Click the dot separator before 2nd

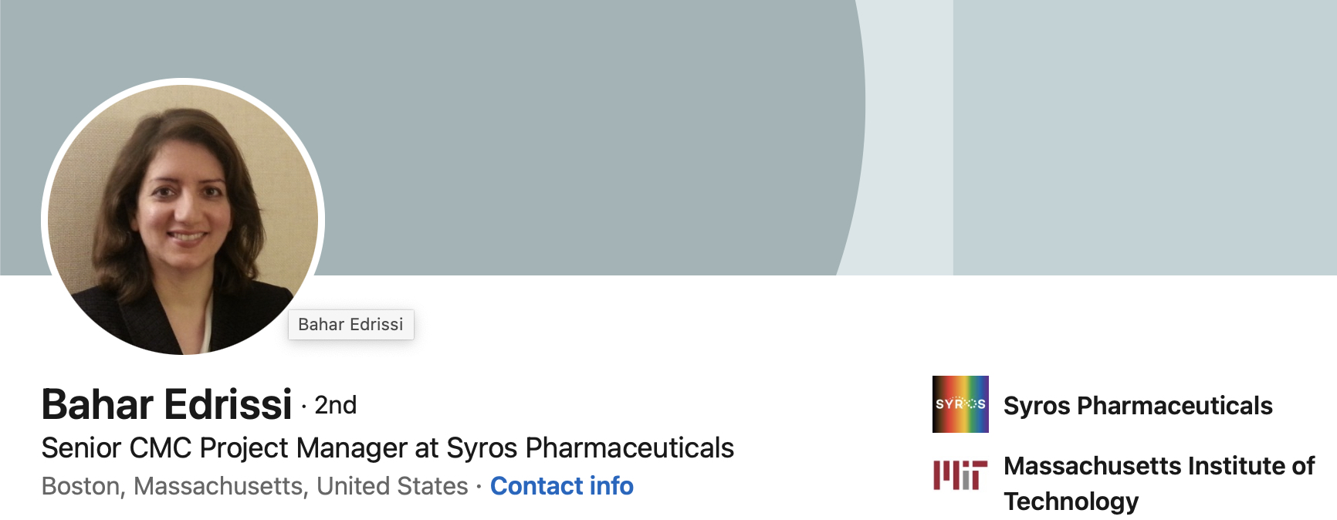(303, 406)
